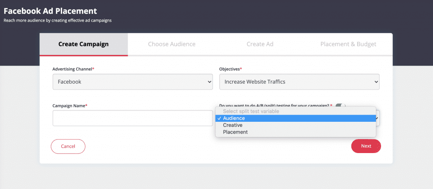This screenshot has height=189, width=433.
Task: Click the split test dropdown arrow
Action: [x=377, y=118]
